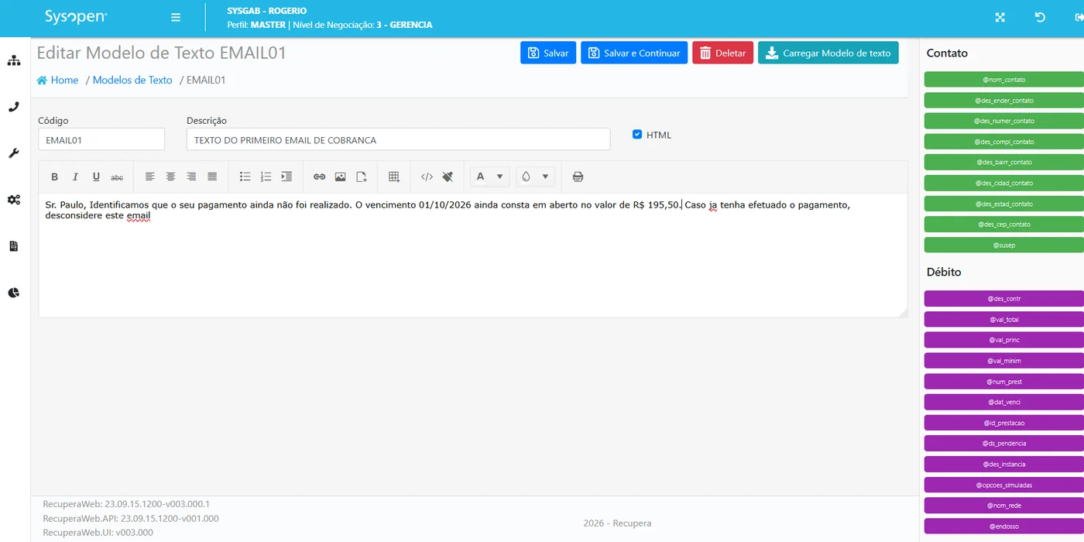Justify the text
Image resolution: width=1084 pixels, height=542 pixels.
pyautogui.click(x=212, y=177)
